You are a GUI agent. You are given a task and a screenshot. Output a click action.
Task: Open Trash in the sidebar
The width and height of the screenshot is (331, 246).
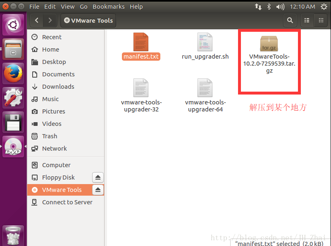click(x=66, y=136)
